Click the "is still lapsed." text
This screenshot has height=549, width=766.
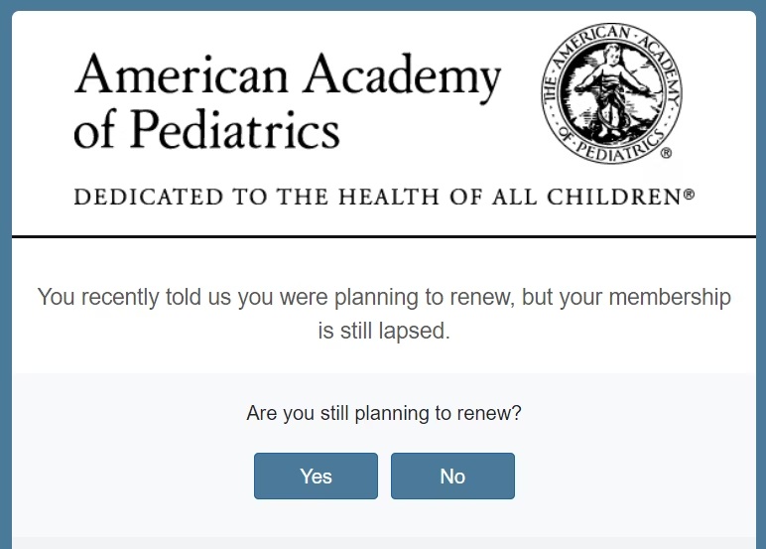pyautogui.click(x=384, y=331)
